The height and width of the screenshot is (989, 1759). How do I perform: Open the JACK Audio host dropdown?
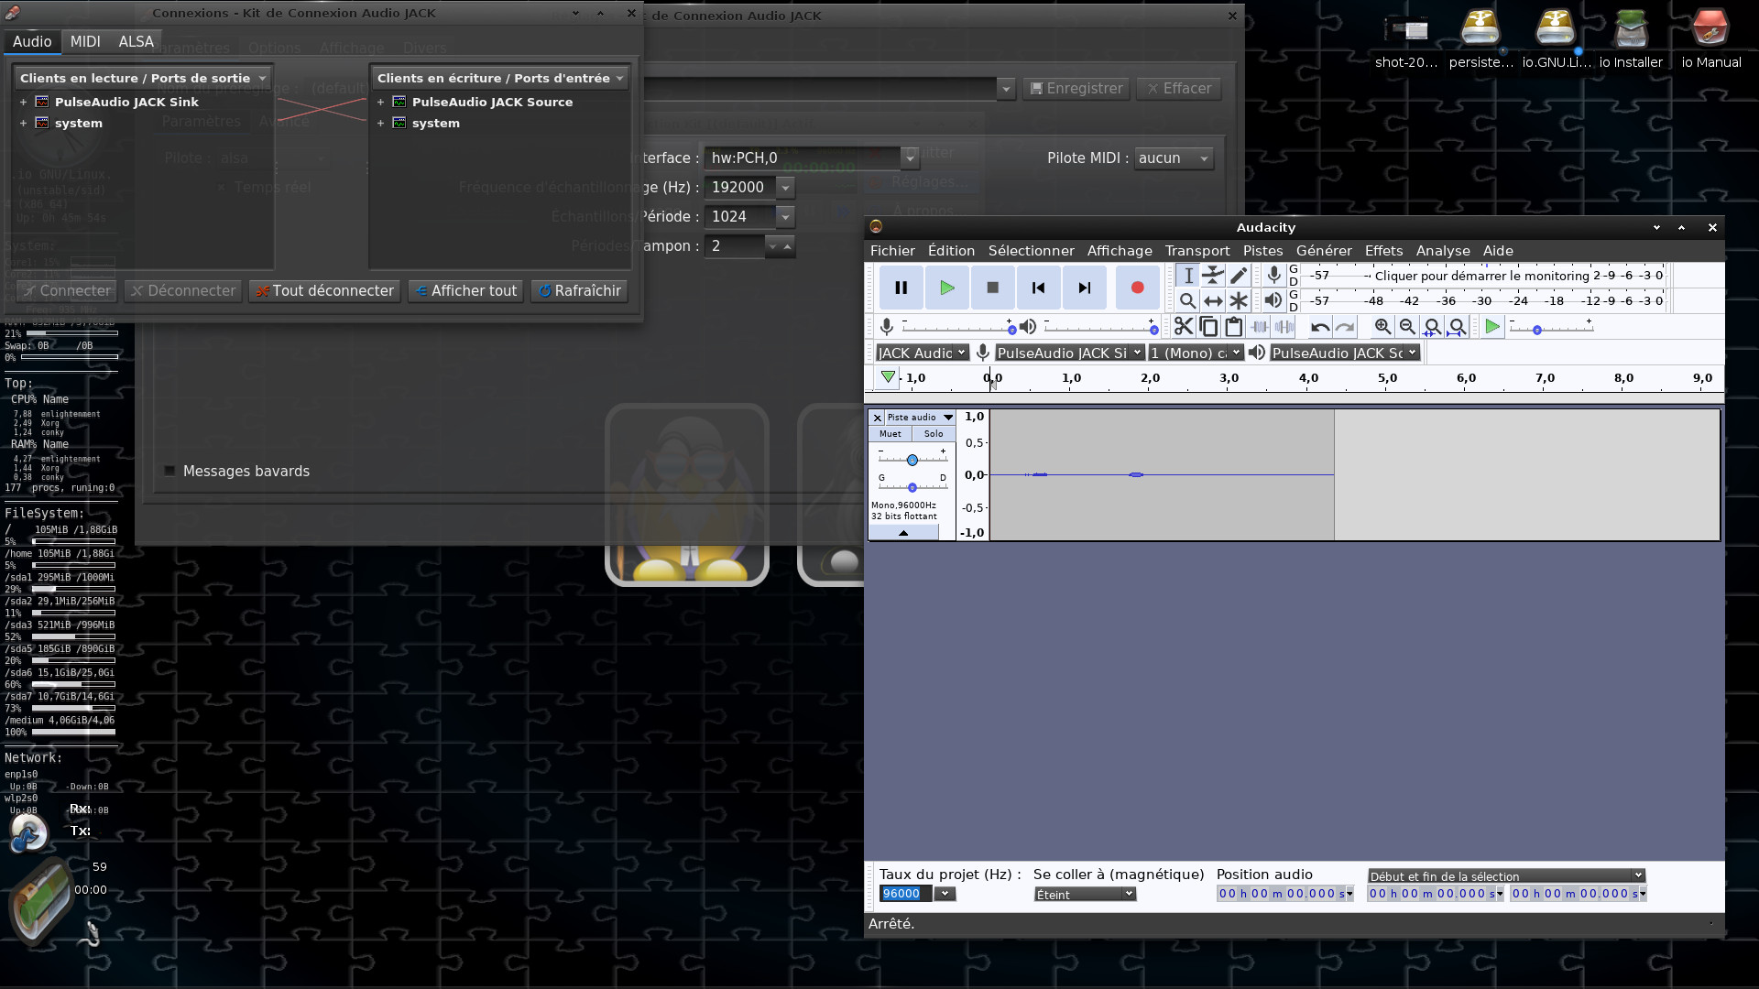pos(921,353)
